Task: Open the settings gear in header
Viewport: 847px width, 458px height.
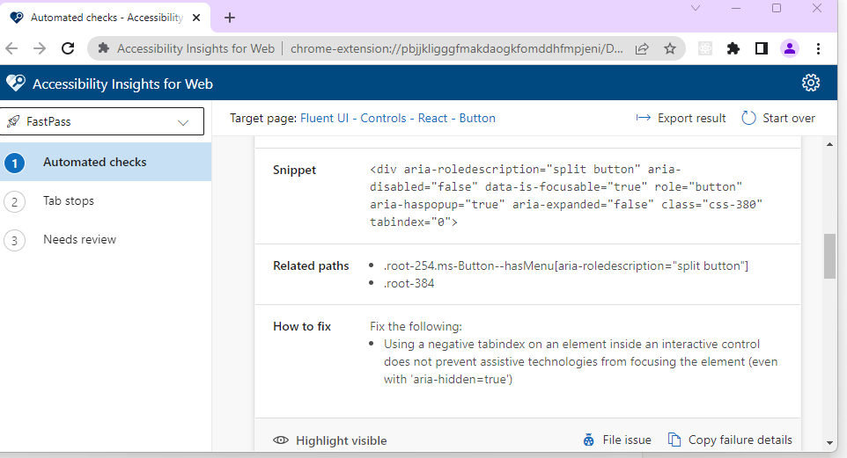Action: (810, 84)
